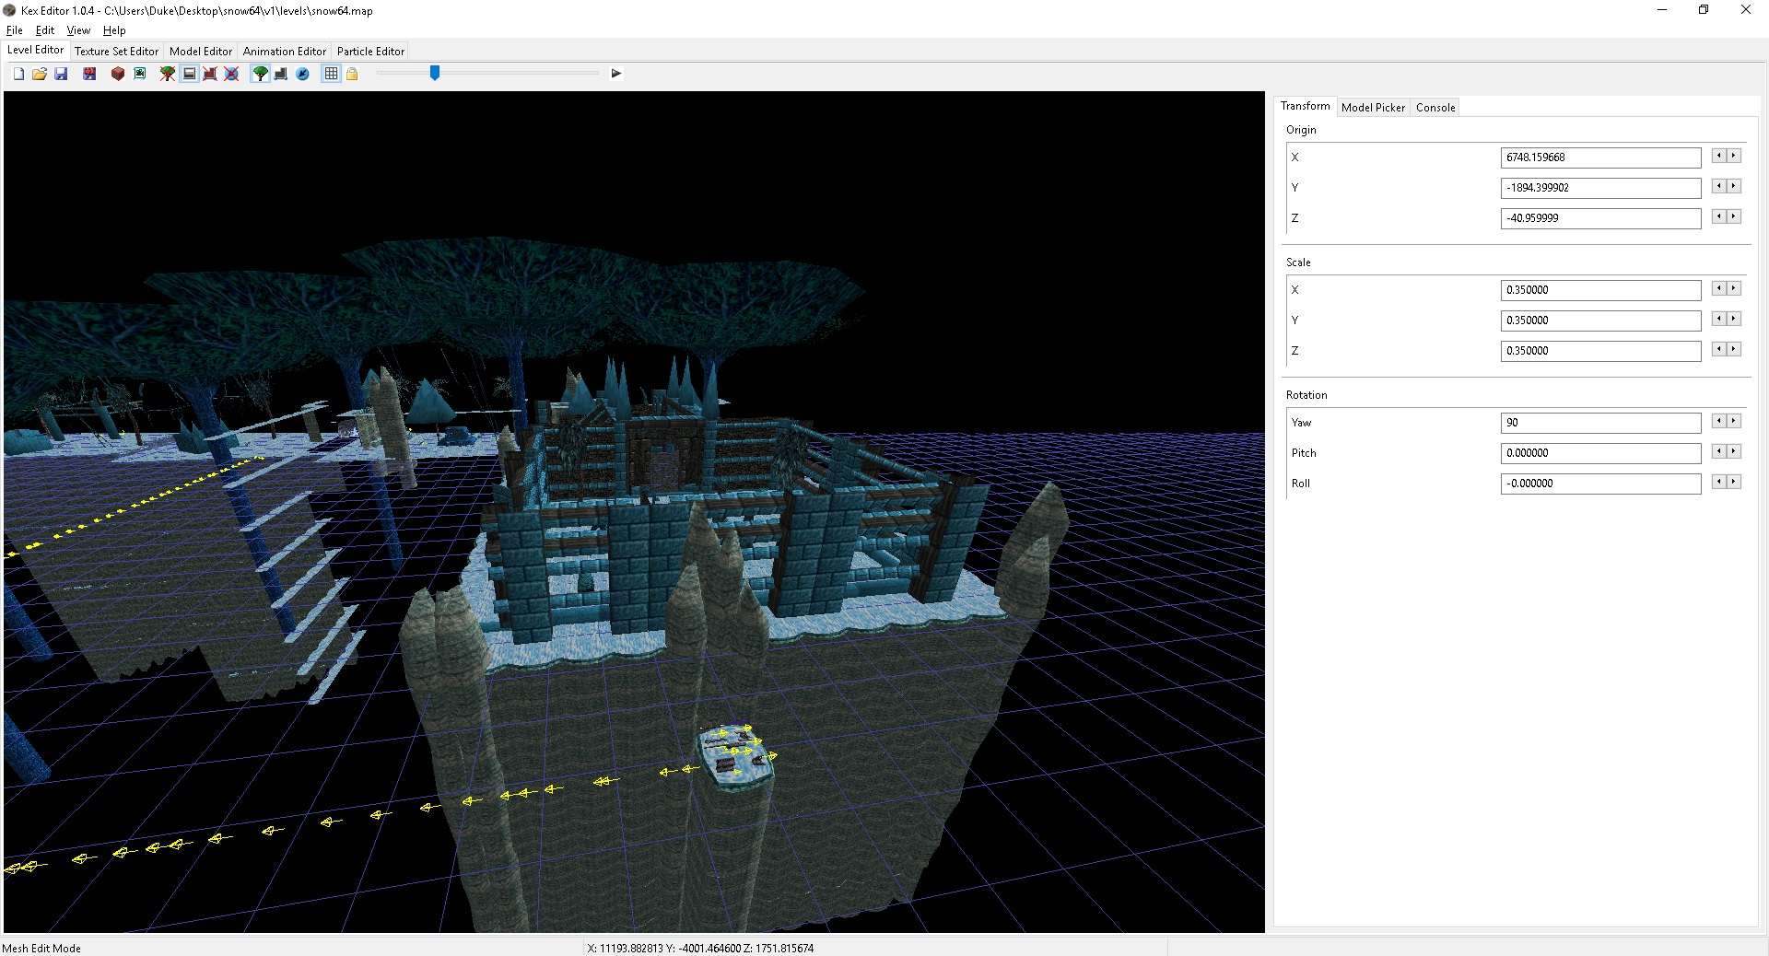The image size is (1769, 956).
Task: Click the padlock icon in toolbar
Action: point(352,74)
